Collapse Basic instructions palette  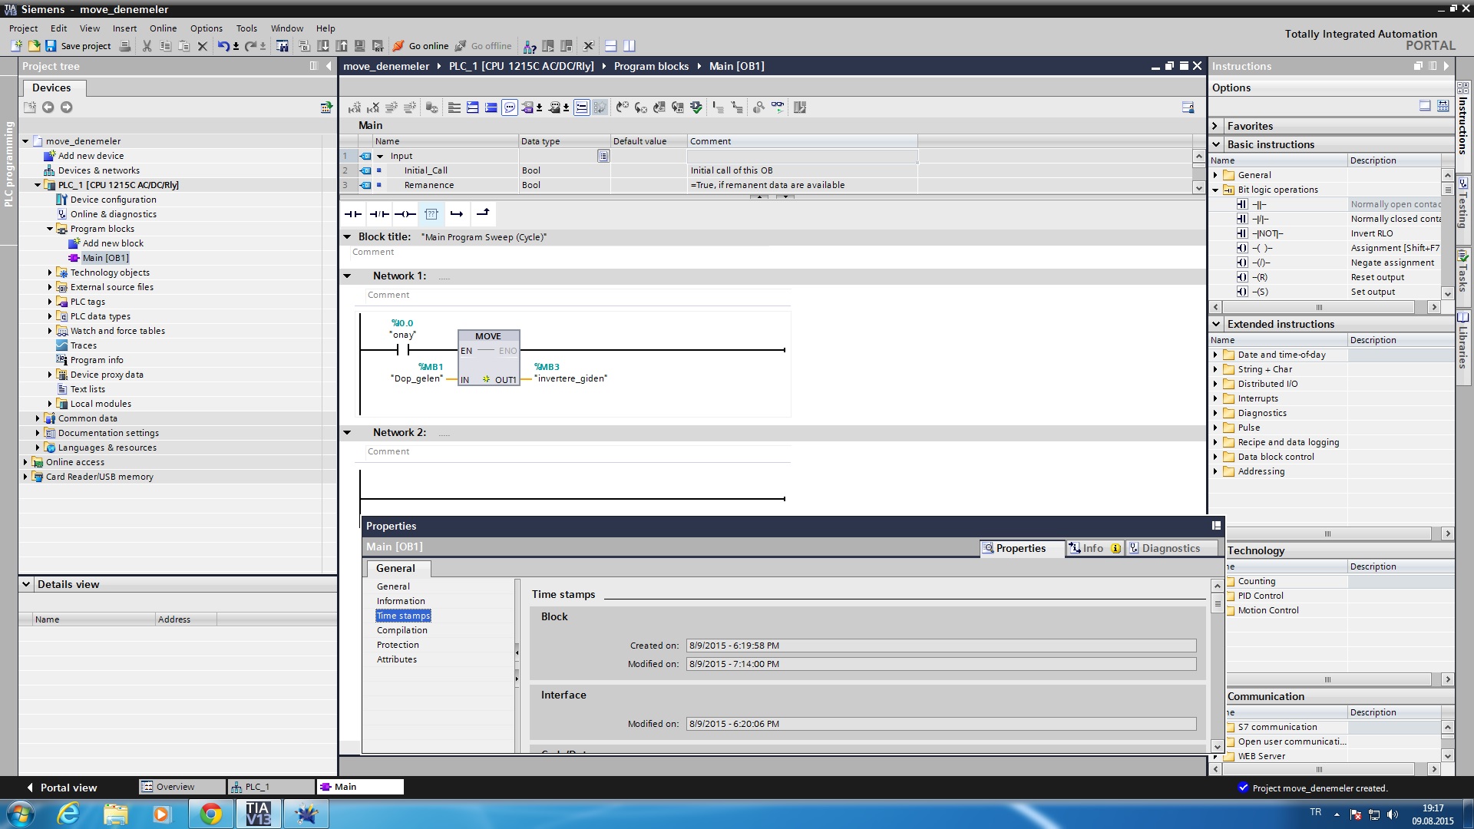(x=1216, y=144)
